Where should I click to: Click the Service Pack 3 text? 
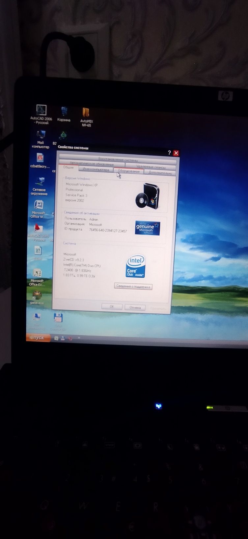[x=76, y=195]
